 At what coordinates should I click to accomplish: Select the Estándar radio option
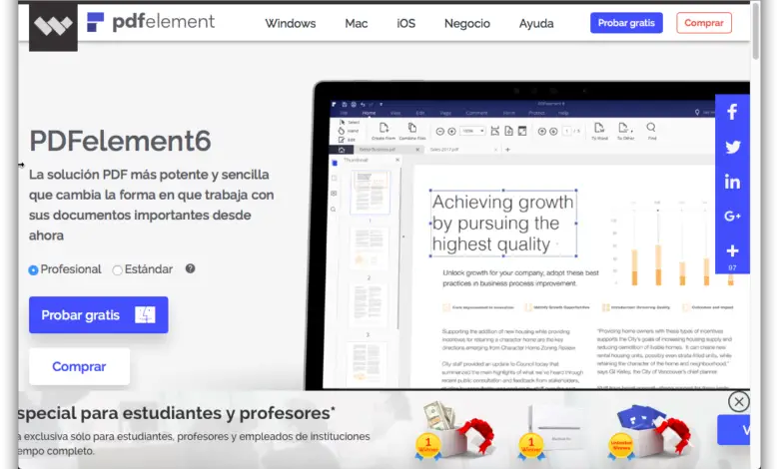tap(117, 270)
